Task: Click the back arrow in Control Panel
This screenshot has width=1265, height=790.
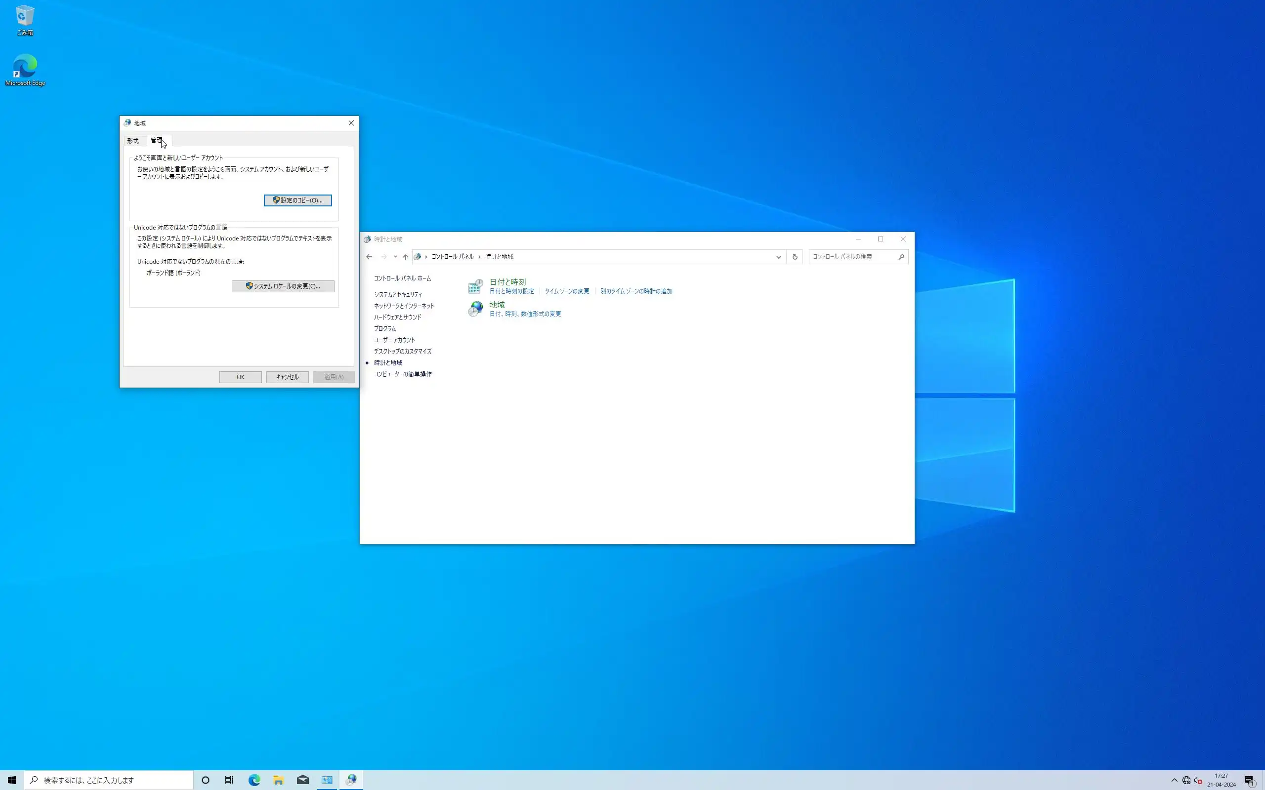Action: pos(369,257)
